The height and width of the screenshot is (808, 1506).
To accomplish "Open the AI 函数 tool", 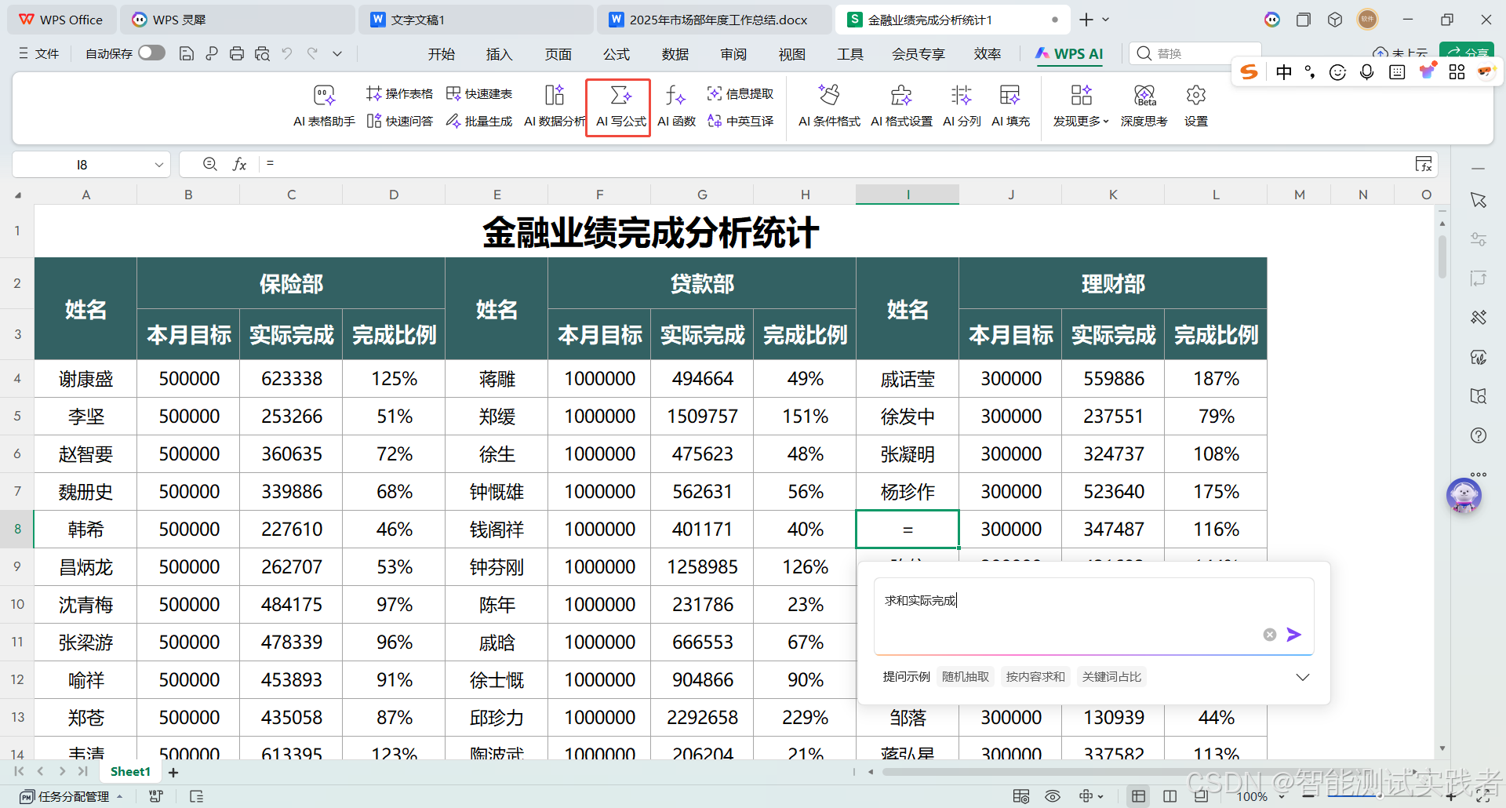I will [675, 107].
